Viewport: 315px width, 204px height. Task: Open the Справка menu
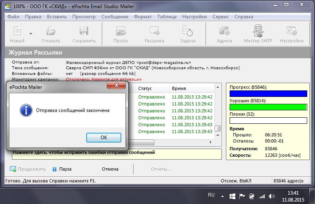[244, 17]
